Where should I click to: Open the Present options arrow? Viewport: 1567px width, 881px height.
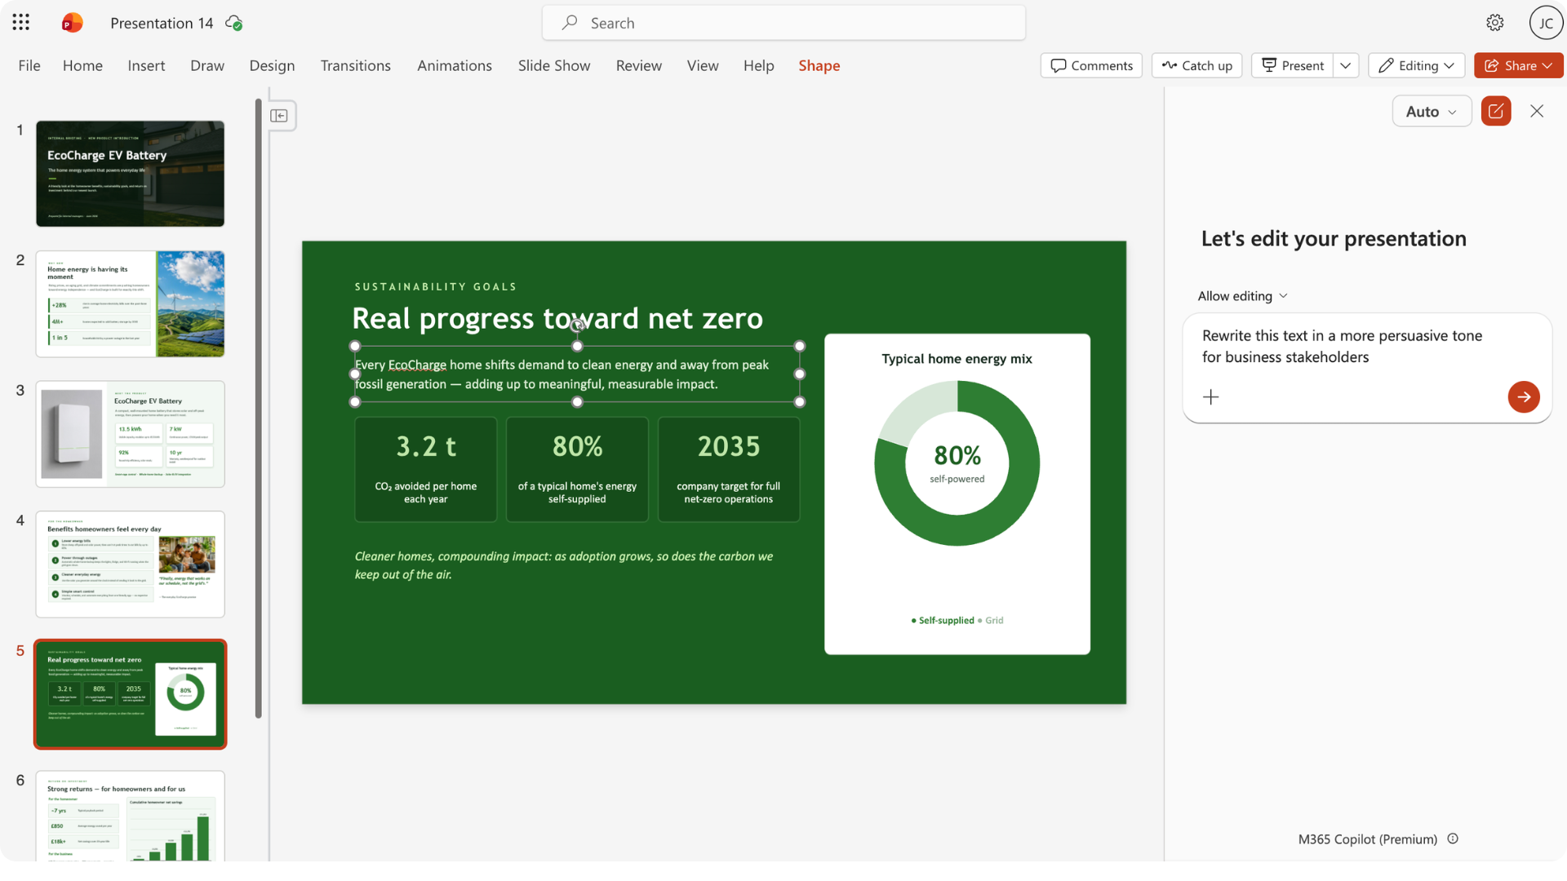tap(1345, 65)
